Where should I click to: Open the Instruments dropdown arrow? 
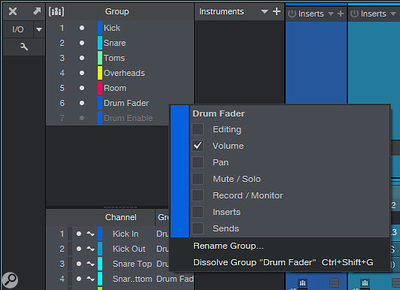tap(265, 11)
